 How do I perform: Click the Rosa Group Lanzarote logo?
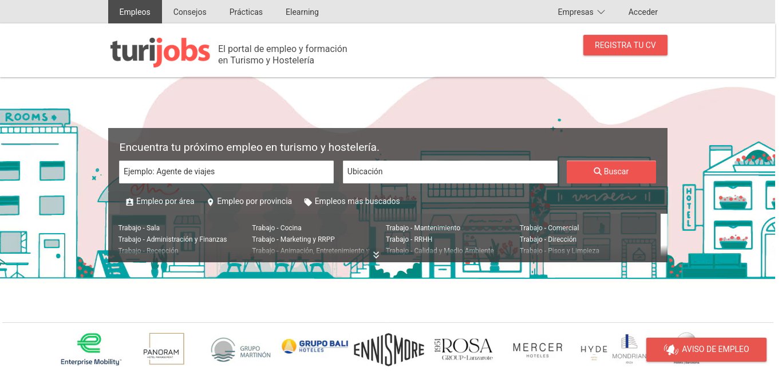coord(463,349)
